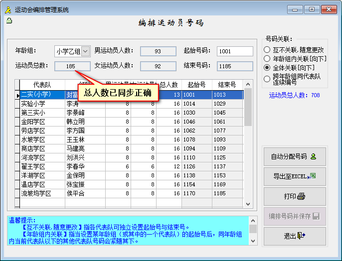Click the 结束号 column header
The width and height of the screenshot is (342, 261).
[x=227, y=85]
